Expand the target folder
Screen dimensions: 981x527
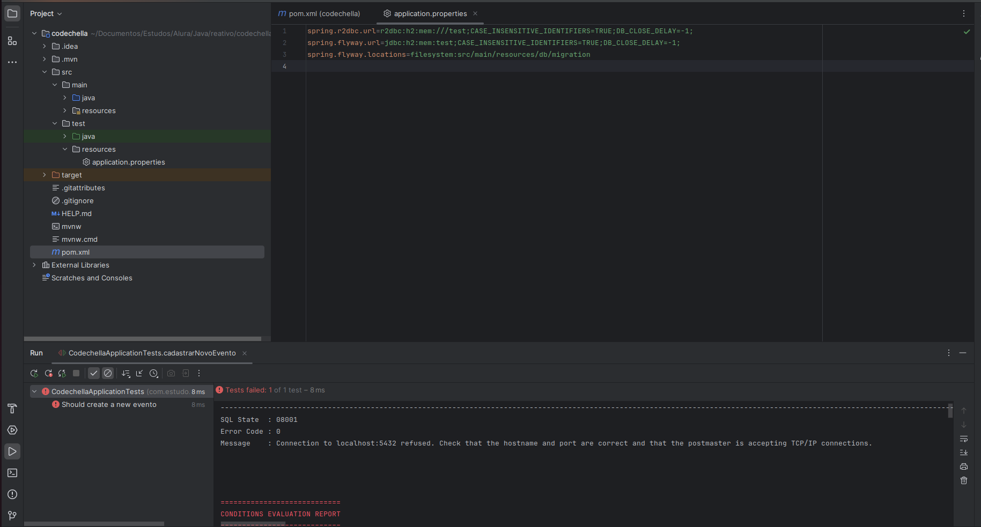pos(45,175)
